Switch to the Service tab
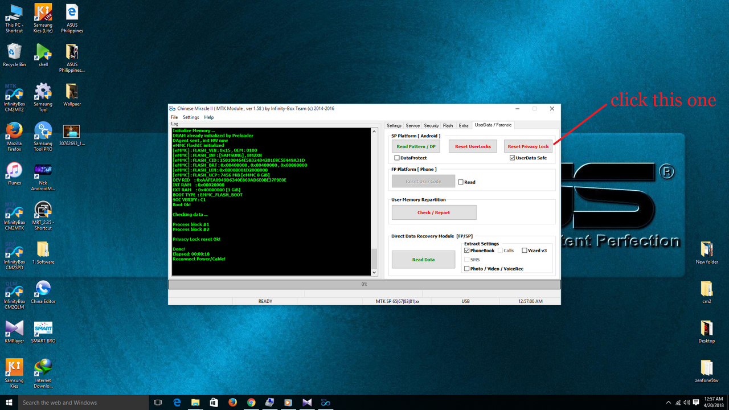This screenshot has width=729, height=410. [x=413, y=125]
